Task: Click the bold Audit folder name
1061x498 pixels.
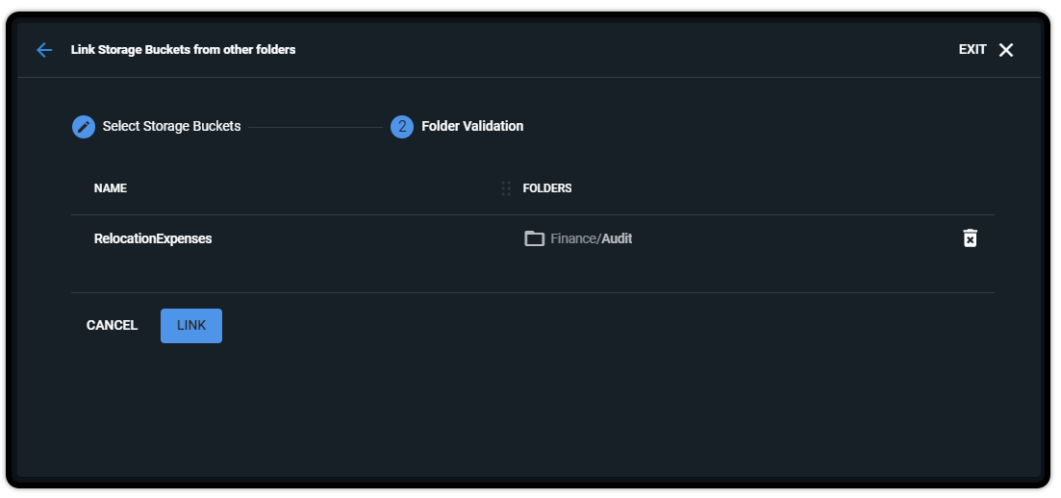Action: (x=618, y=238)
